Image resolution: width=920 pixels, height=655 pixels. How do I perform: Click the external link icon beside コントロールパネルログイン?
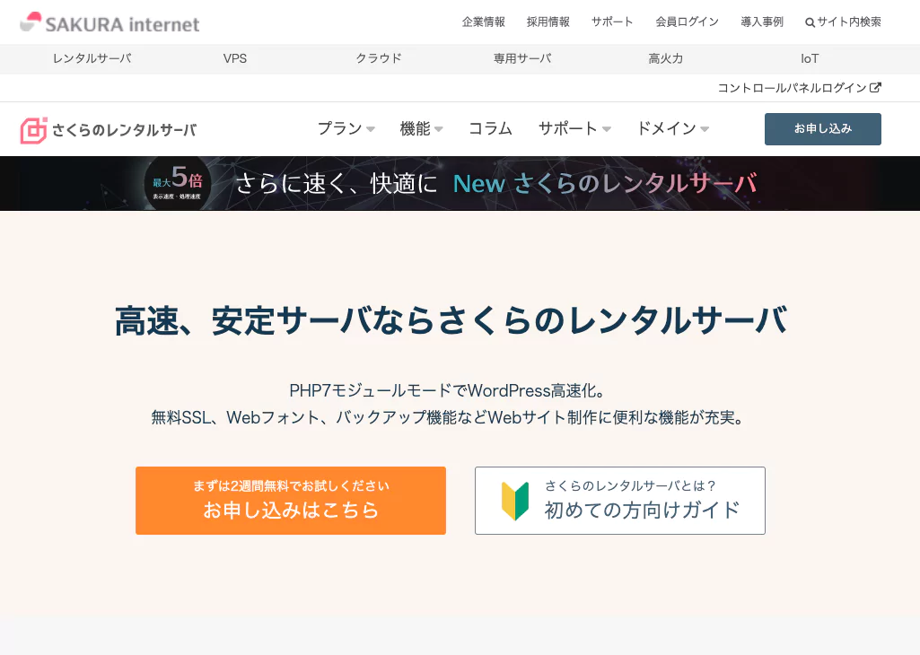[x=876, y=88]
